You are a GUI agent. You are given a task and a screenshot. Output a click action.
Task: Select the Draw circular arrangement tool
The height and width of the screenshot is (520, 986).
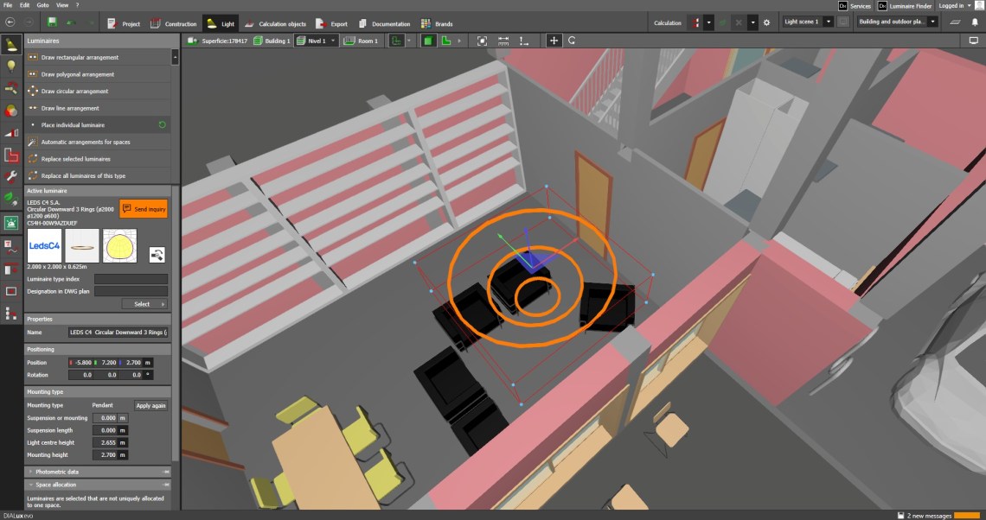point(75,92)
